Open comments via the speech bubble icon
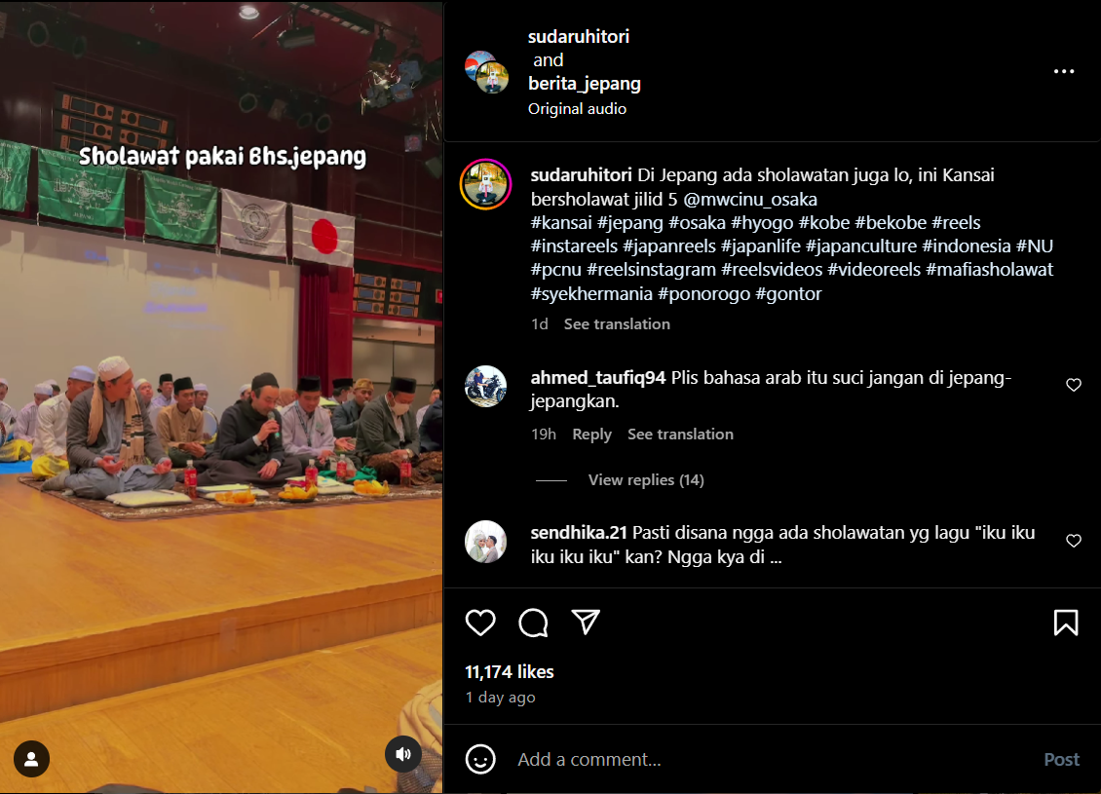The height and width of the screenshot is (794, 1101). pos(533,622)
